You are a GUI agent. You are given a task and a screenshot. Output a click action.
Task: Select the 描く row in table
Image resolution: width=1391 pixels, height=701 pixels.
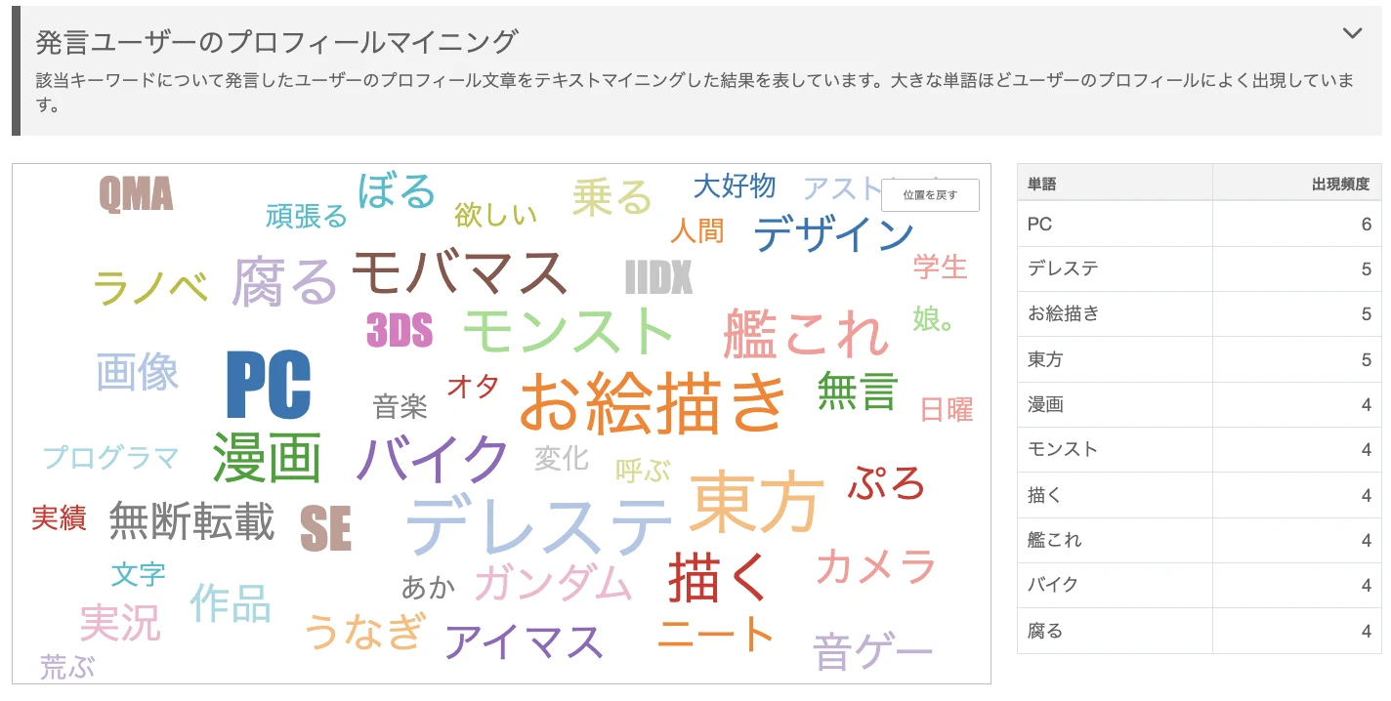[x=1200, y=495]
